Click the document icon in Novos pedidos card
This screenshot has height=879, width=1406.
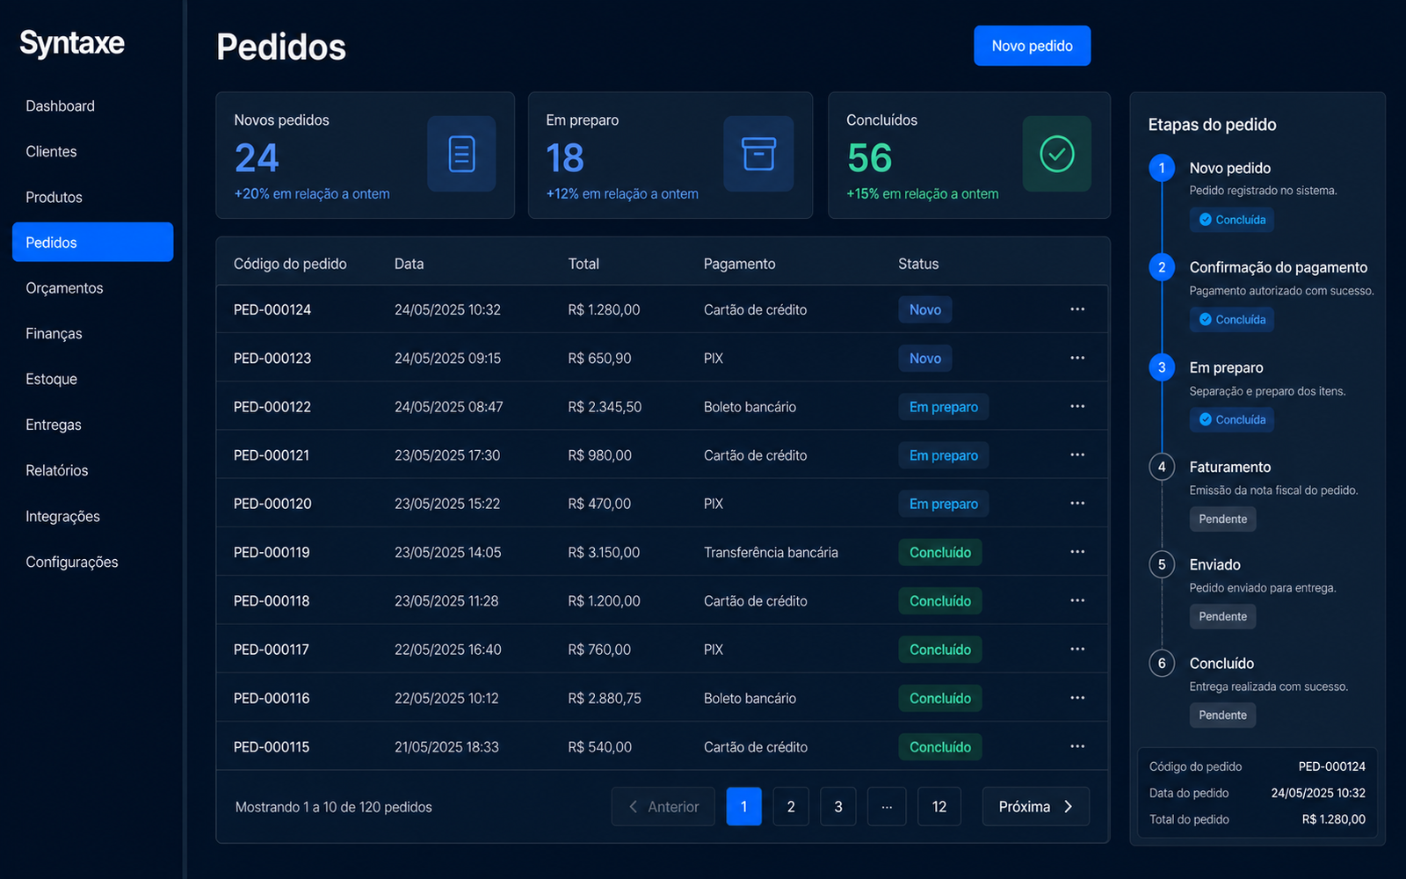coord(461,154)
